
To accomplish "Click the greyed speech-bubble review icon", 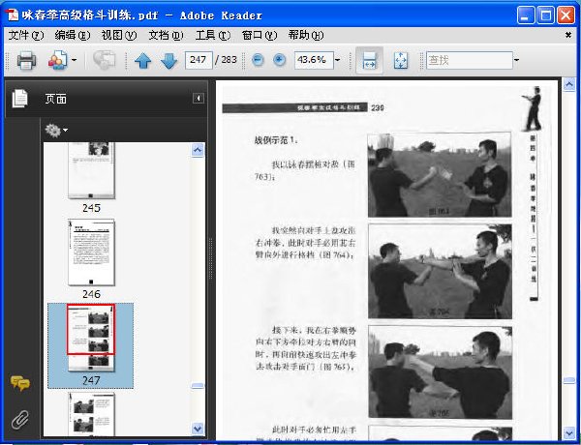I will click(104, 60).
